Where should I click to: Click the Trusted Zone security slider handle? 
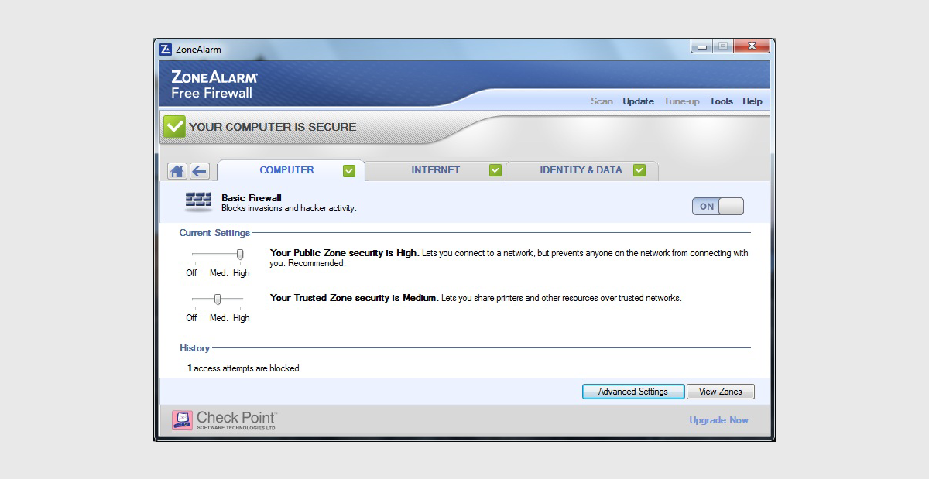click(x=218, y=299)
